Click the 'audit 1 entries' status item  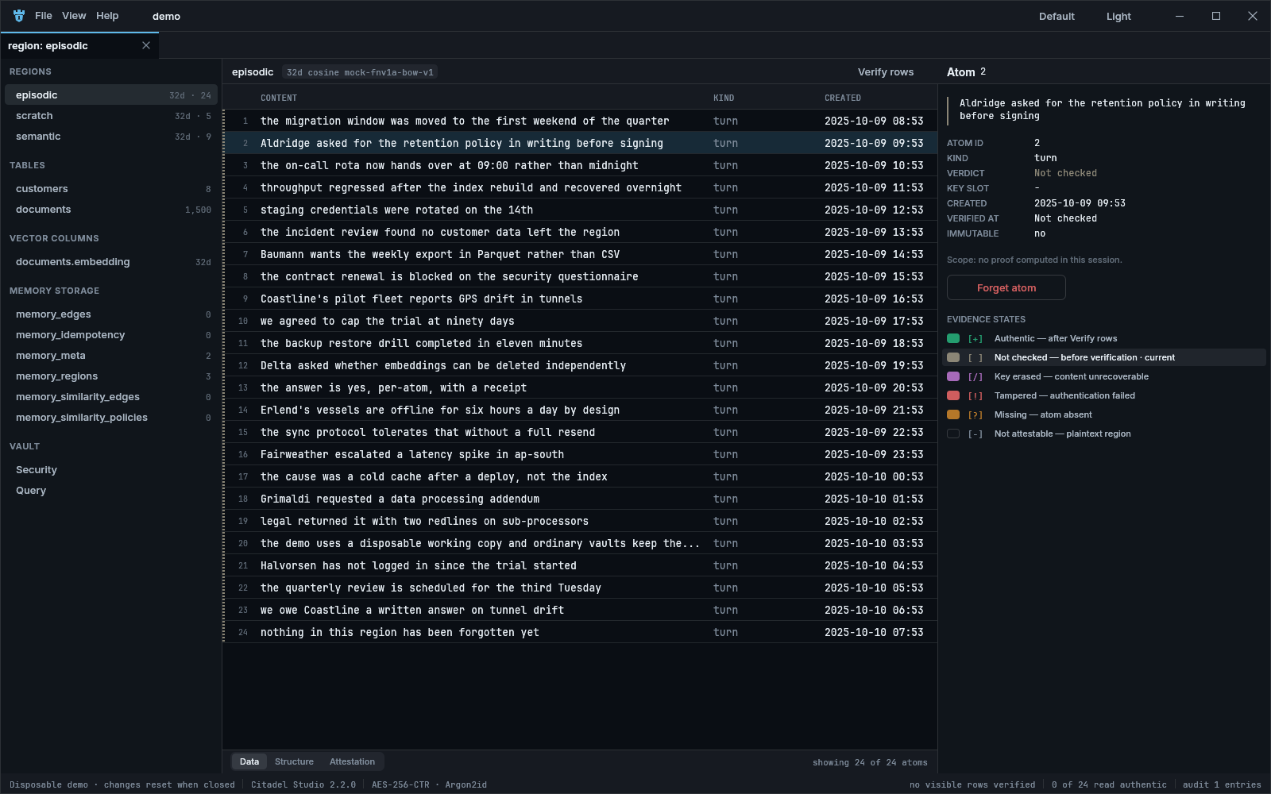point(1222,784)
